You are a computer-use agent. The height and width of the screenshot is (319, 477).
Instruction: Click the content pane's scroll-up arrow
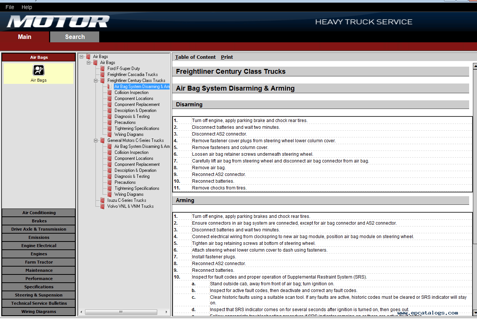pyautogui.click(x=475, y=66)
